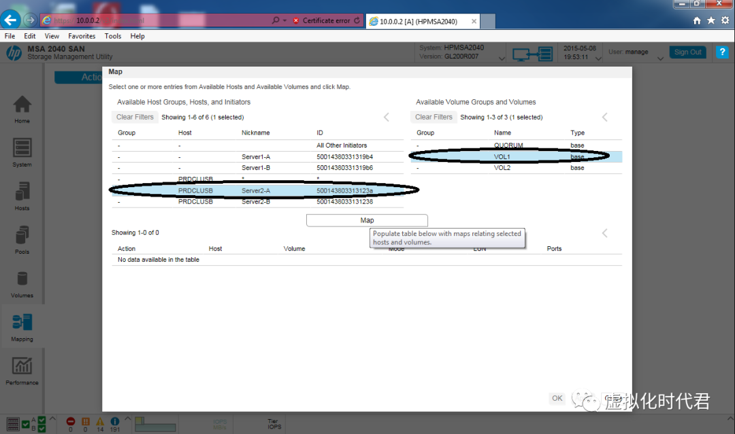The image size is (735, 434).
Task: Click the blue help question mark icon
Action: tap(722, 52)
